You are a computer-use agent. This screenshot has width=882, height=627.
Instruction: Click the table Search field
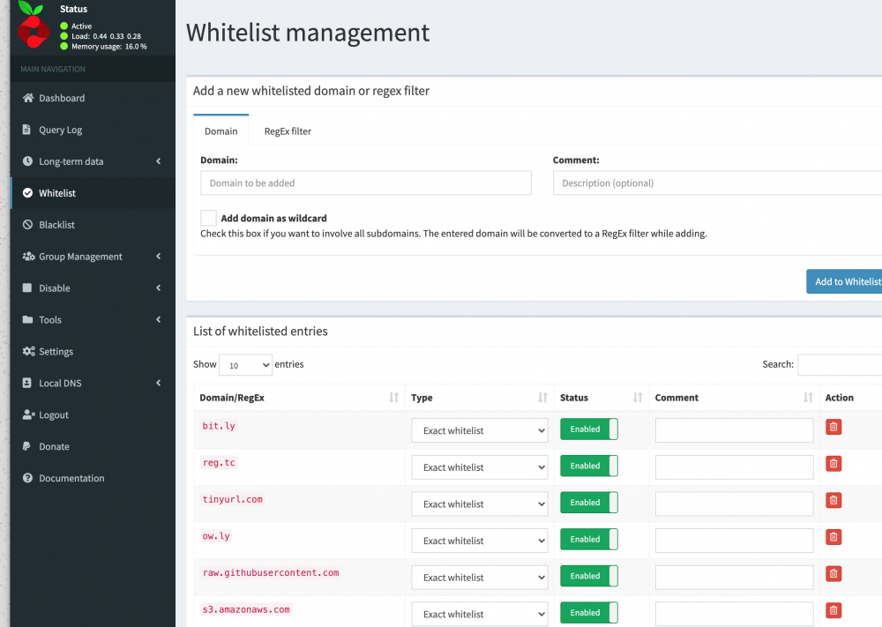point(840,364)
